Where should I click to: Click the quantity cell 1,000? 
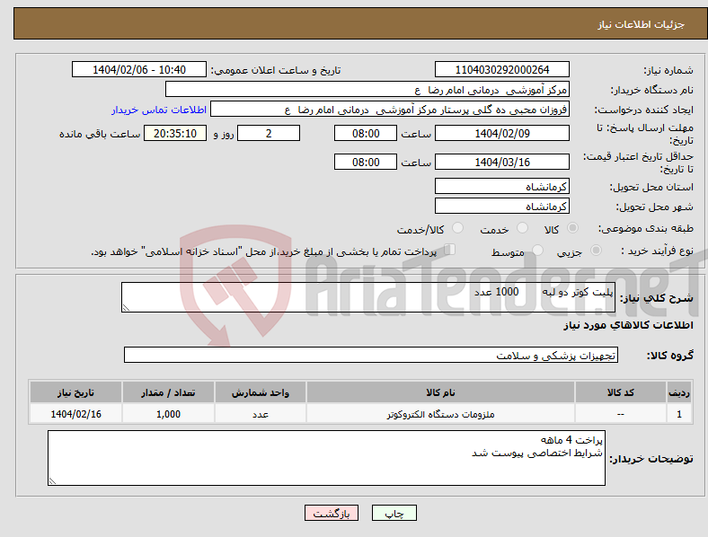(x=168, y=414)
